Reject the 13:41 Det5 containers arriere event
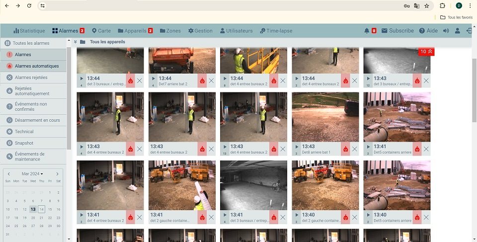Viewport: 477px width, 242px height. click(426, 149)
